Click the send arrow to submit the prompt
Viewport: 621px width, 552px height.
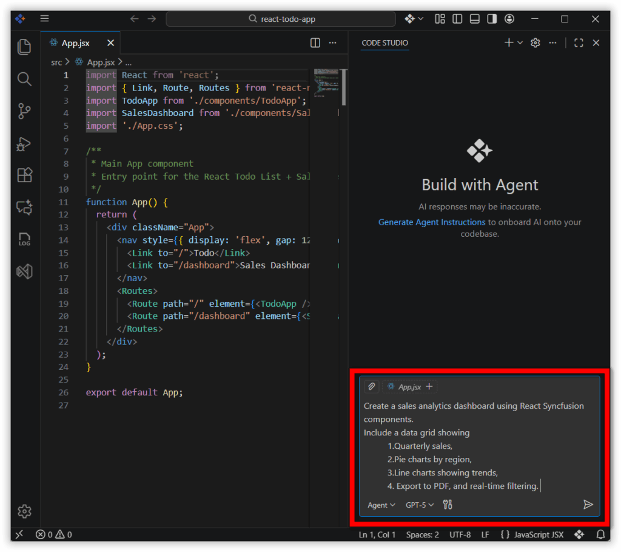pos(588,504)
